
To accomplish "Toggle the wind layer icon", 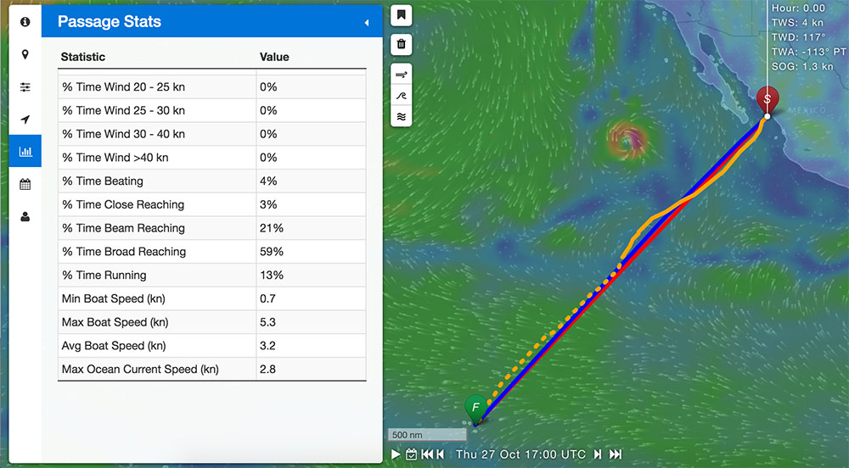I will point(402,75).
